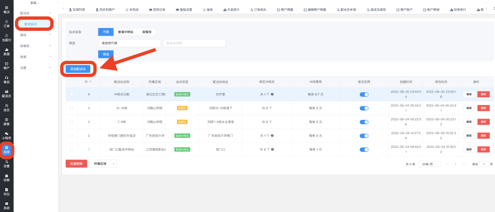Click 删除 for the 7-9栋 row
The width and height of the screenshot is (495, 212).
(482, 122)
